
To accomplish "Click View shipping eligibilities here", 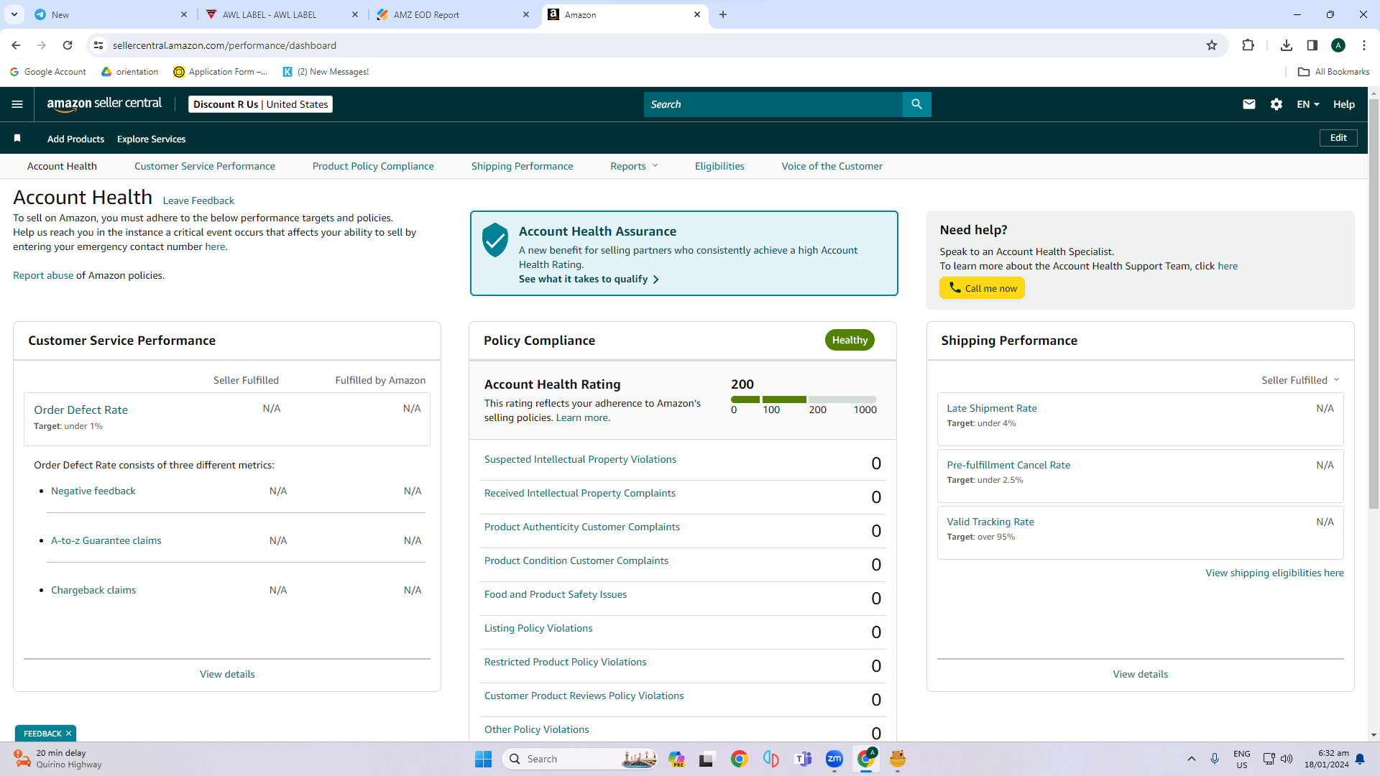I will pos(1274,573).
